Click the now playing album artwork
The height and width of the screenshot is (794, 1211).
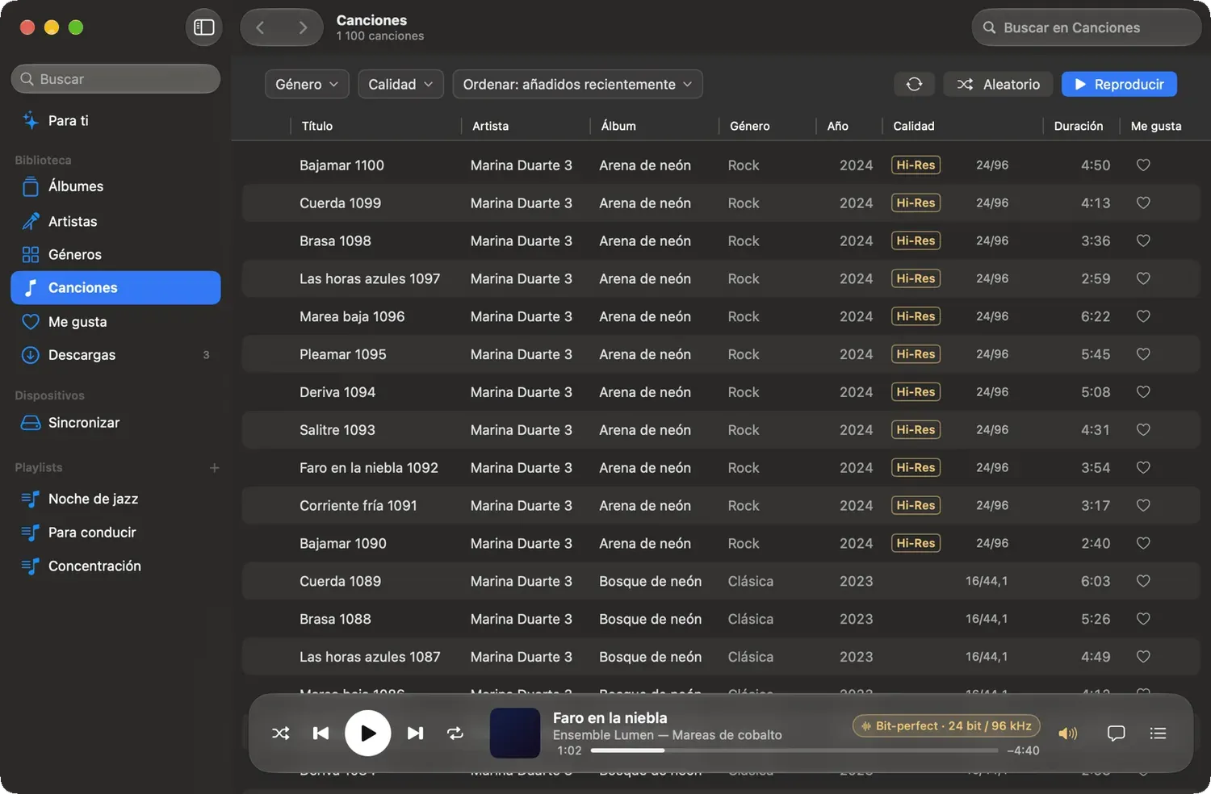[515, 733]
